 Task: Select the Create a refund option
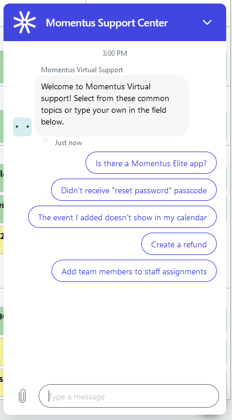tap(179, 244)
